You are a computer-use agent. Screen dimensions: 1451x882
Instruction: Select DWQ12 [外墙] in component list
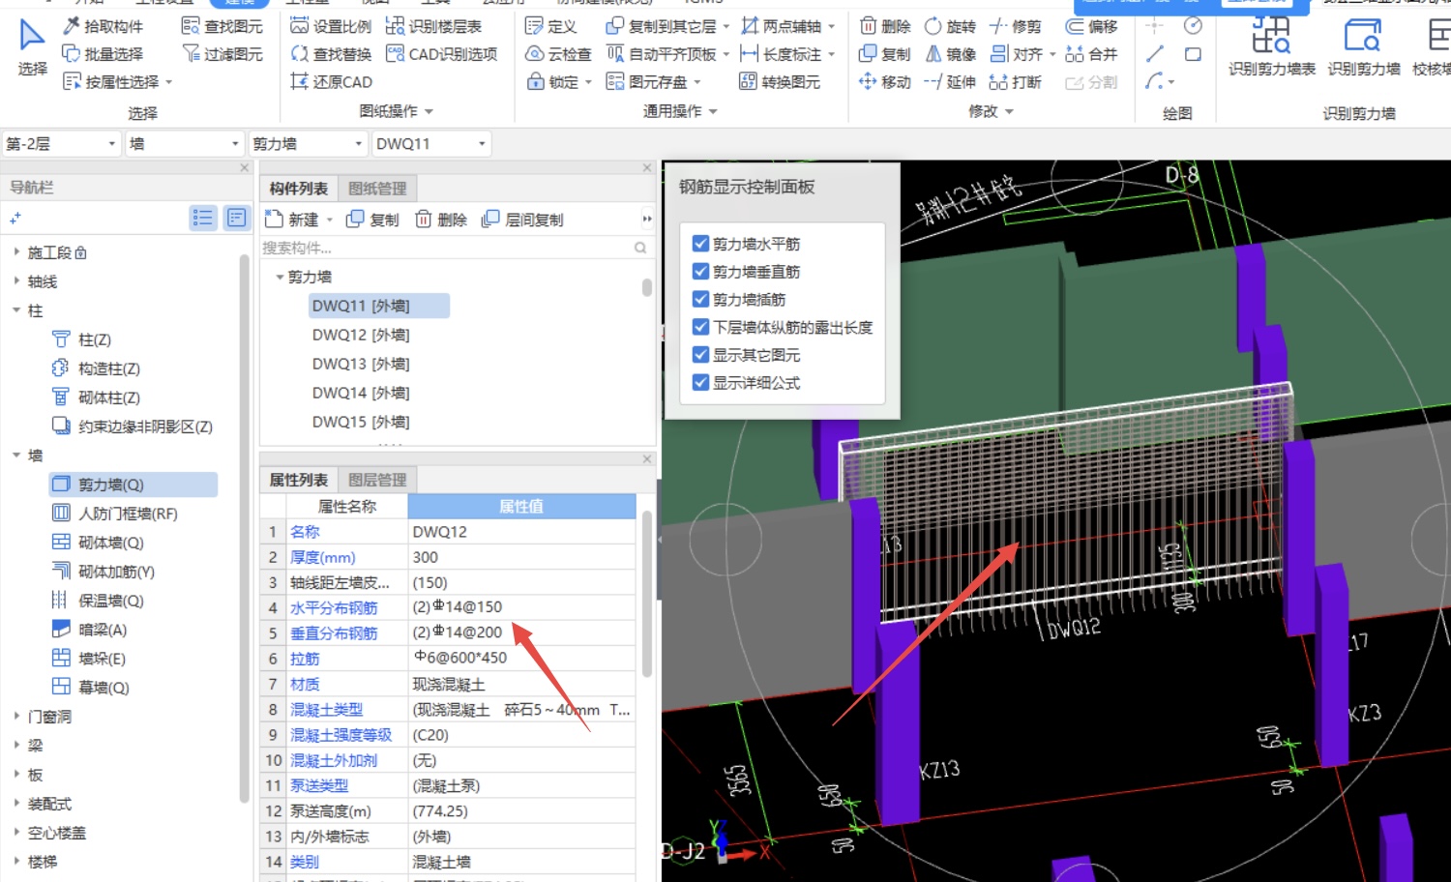(361, 335)
